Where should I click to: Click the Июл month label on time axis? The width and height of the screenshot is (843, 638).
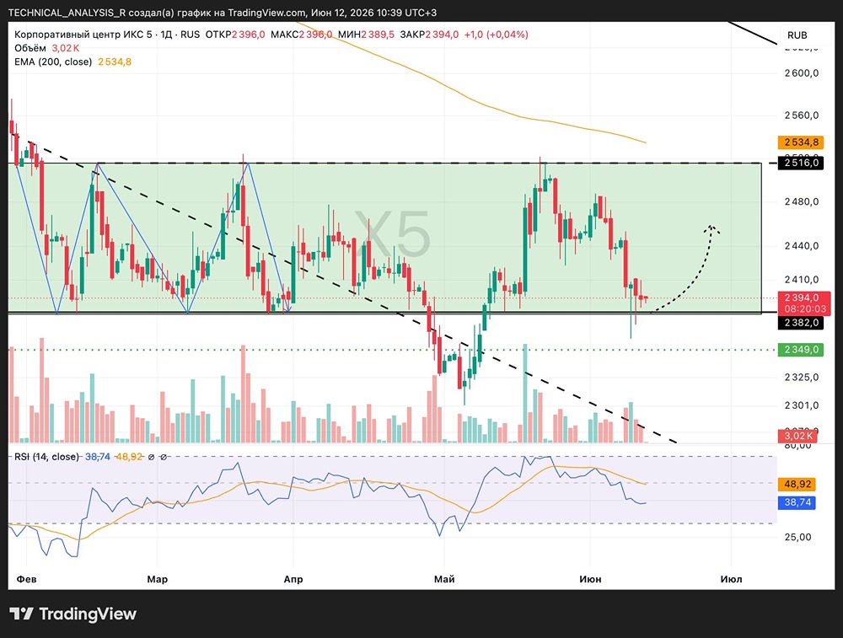click(731, 579)
